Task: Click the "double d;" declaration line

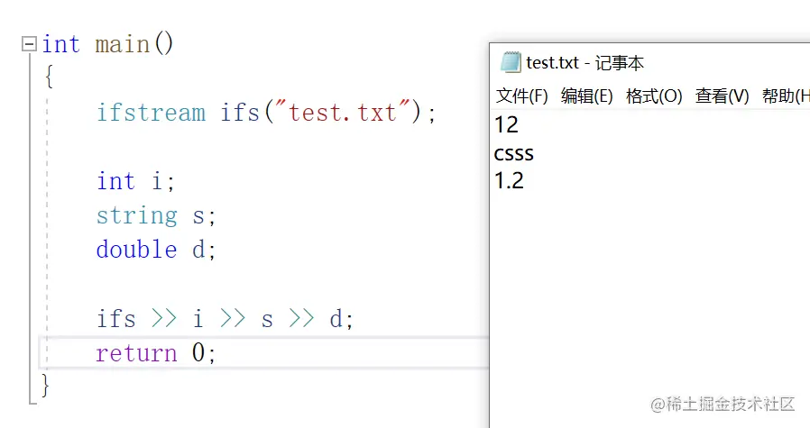Action: click(156, 250)
